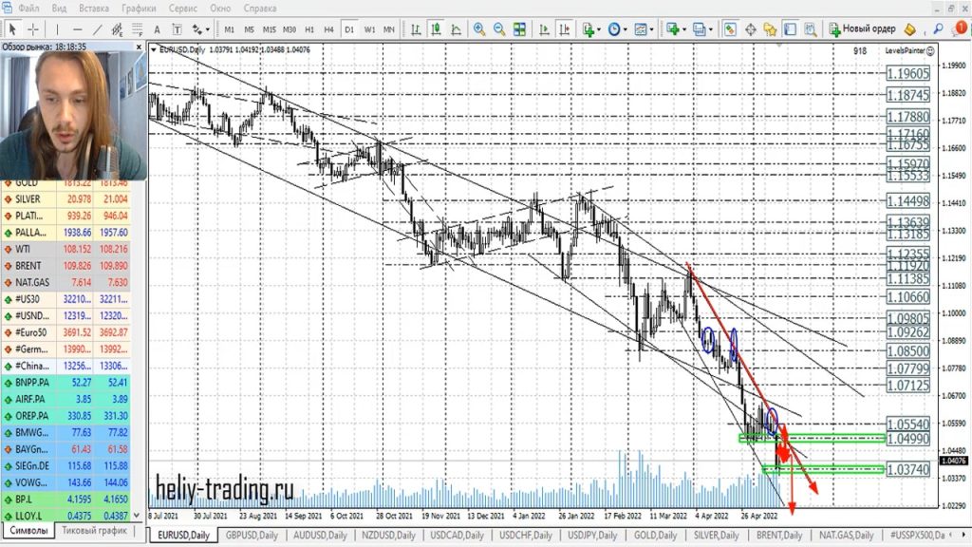
Task: Expand the arrows objects dropdown
Action: 209,29
